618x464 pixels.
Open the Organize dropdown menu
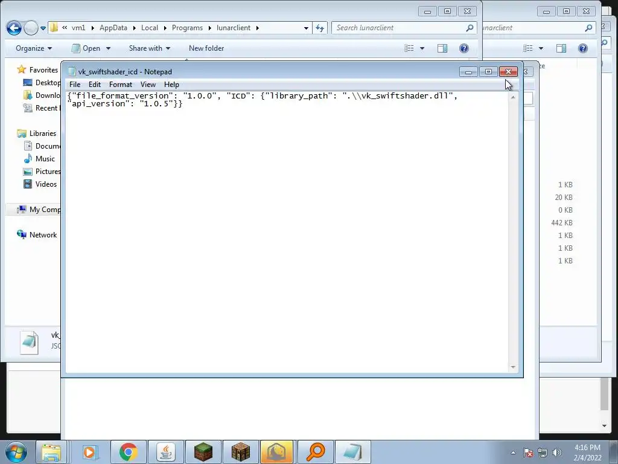34,48
